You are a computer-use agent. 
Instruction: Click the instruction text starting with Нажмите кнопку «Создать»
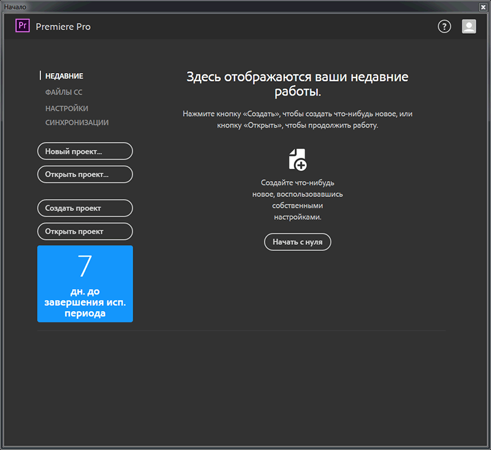[298, 119]
